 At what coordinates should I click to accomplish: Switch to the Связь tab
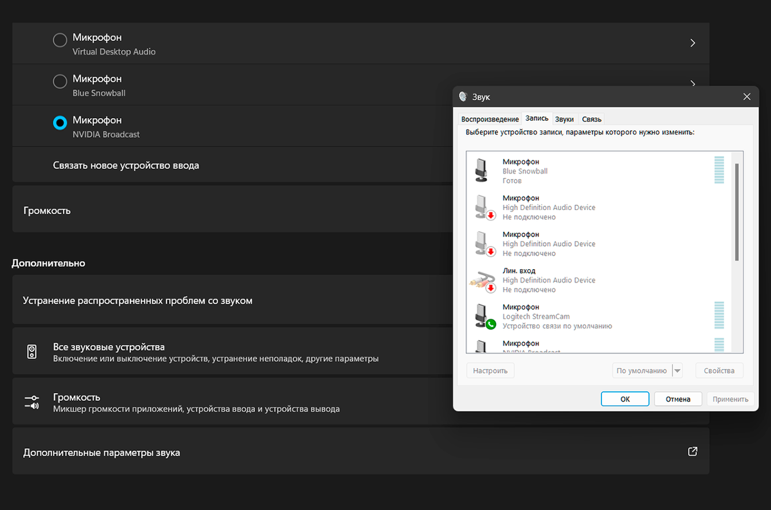[591, 119]
